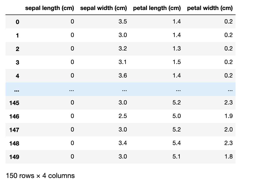The height and width of the screenshot is (182, 260).
Task: Select petal width value 2.0 in row 147
Action: point(229,129)
